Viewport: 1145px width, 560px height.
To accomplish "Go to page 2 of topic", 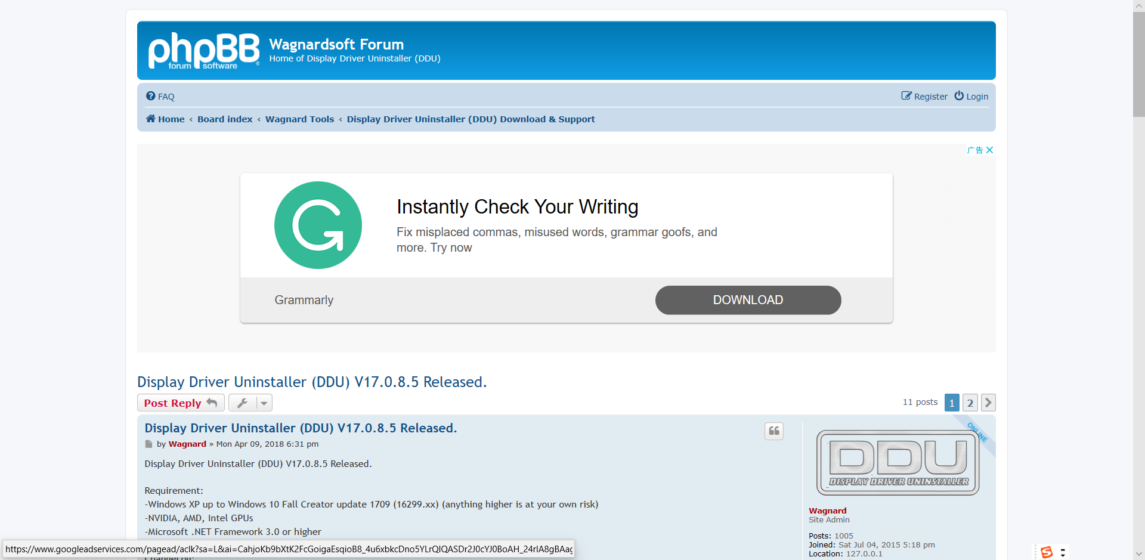I will pos(970,403).
